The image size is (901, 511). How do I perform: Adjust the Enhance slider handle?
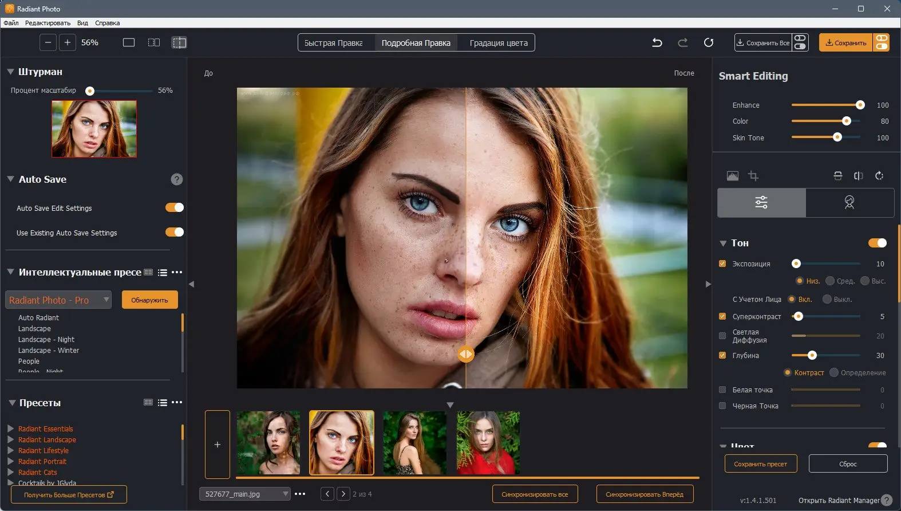click(860, 105)
